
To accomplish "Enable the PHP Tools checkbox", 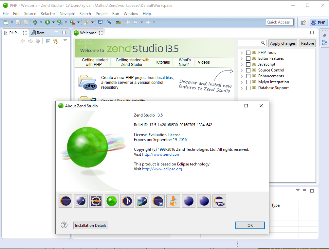I will 248,53.
